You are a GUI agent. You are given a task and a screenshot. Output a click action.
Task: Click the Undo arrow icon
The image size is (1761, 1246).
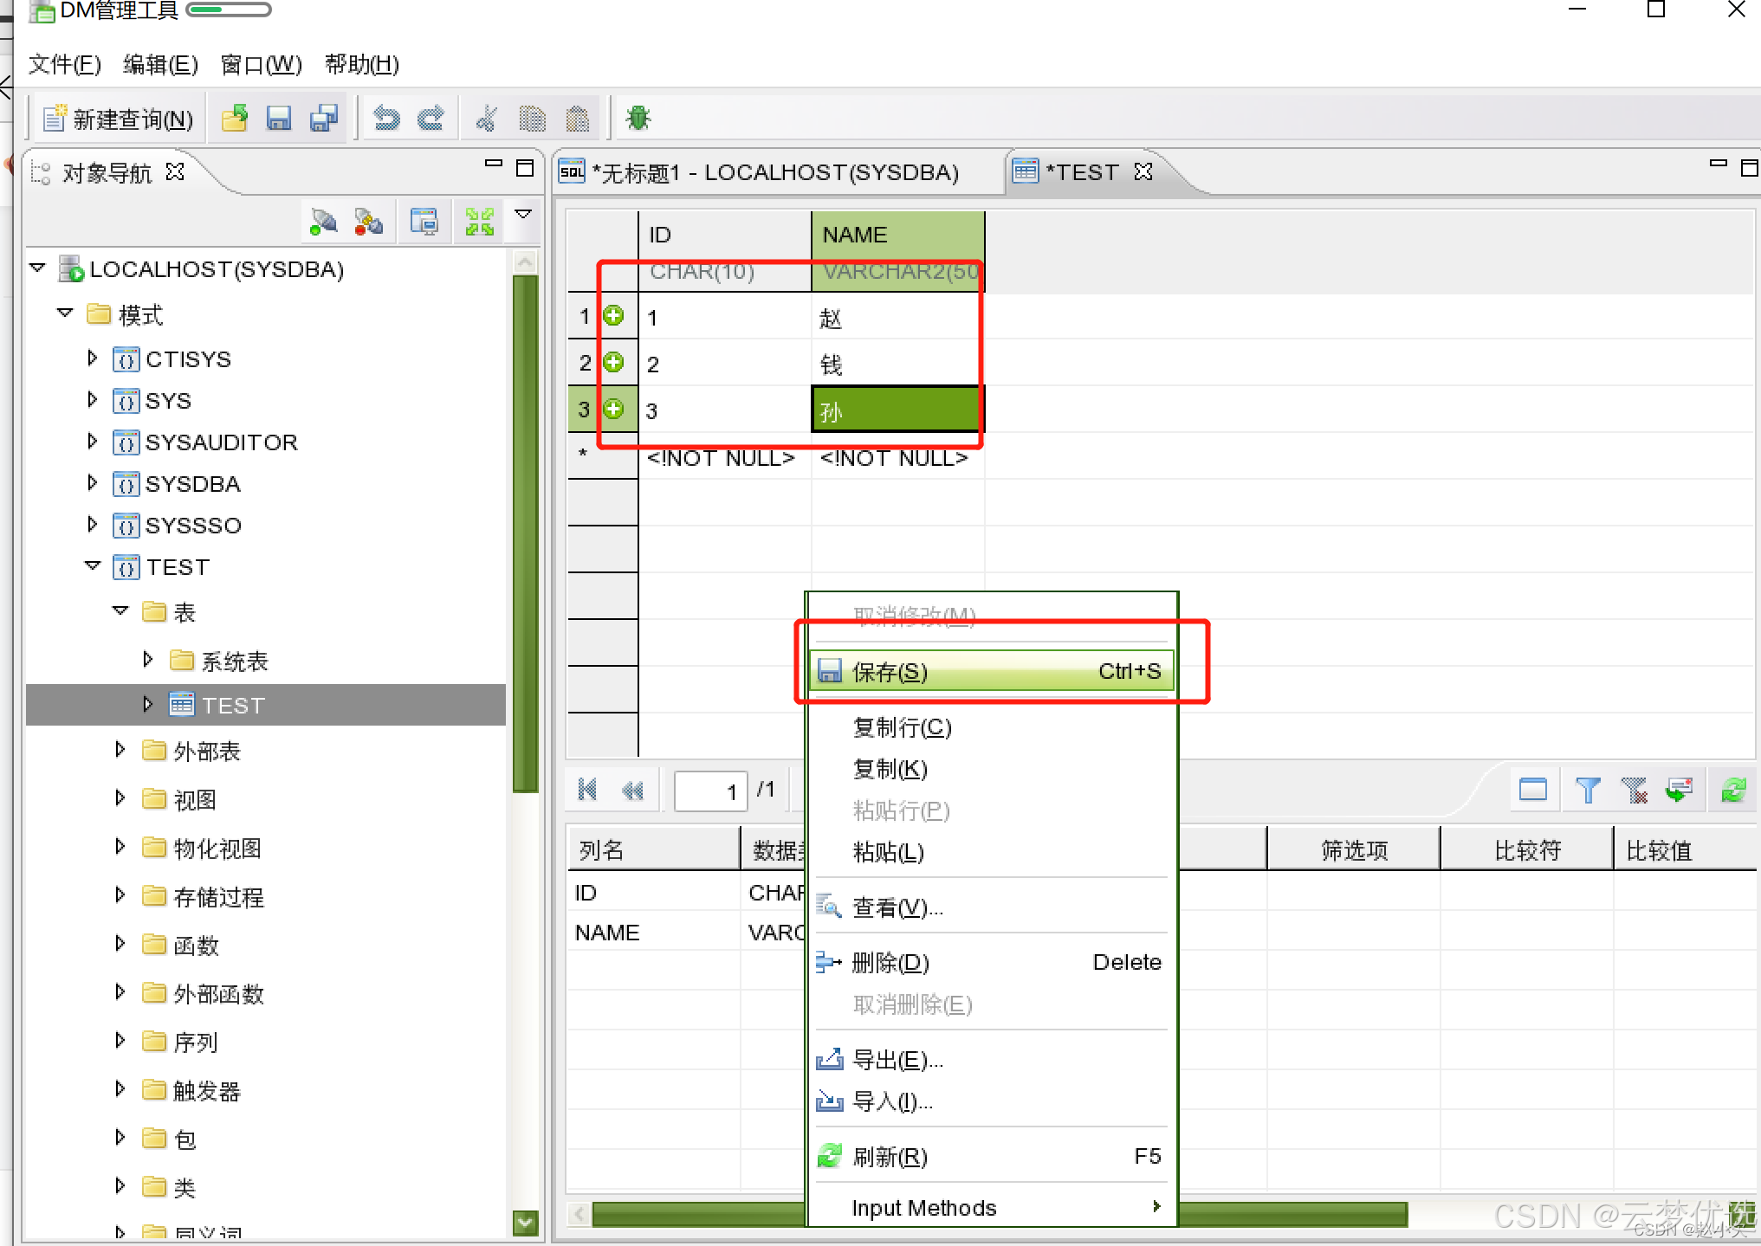pyautogui.click(x=386, y=118)
